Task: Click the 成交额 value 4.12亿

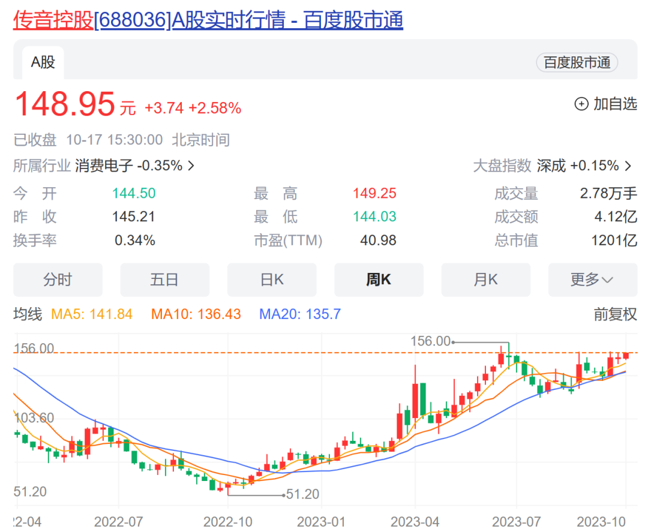Action: 616,217
